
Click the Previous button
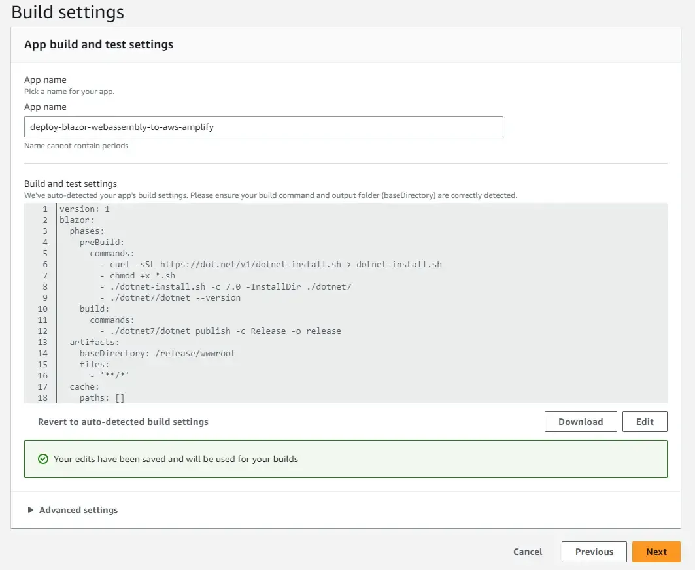tap(594, 551)
